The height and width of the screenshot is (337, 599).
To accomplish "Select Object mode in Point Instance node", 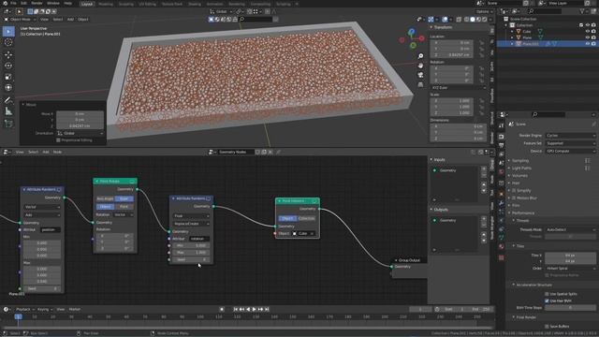I will click(x=287, y=218).
